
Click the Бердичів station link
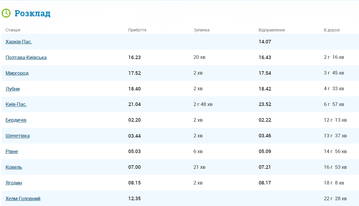pos(16,120)
